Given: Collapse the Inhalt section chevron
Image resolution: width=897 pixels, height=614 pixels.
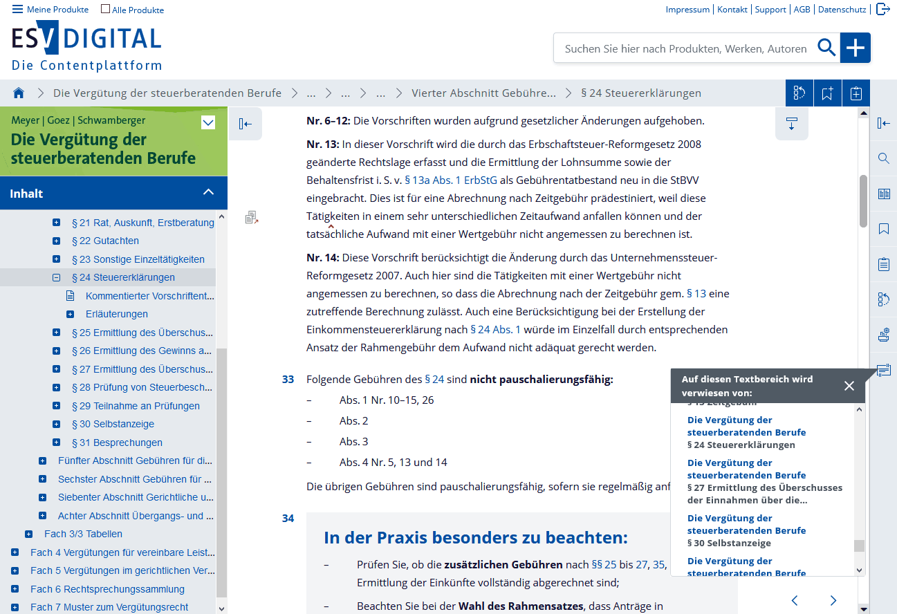Looking at the screenshot, I should [x=208, y=192].
